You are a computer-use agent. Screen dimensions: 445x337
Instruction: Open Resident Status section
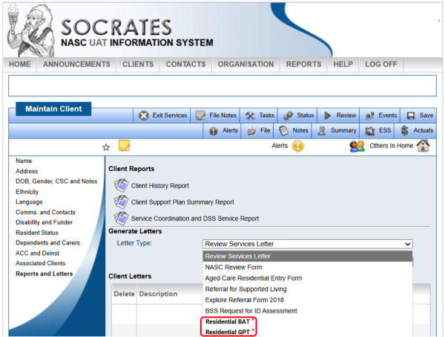click(37, 233)
